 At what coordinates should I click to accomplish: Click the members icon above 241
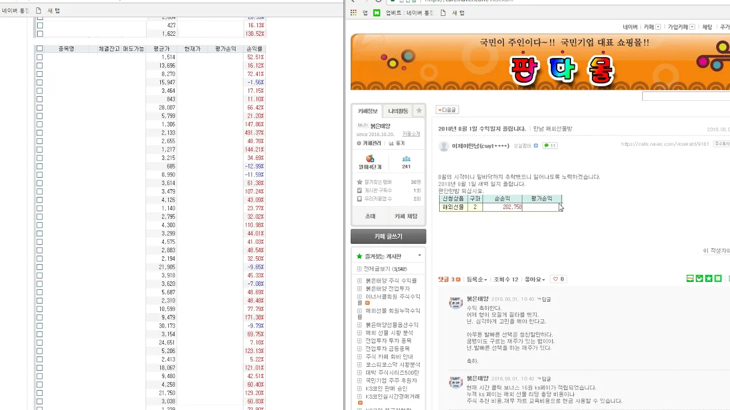406,159
